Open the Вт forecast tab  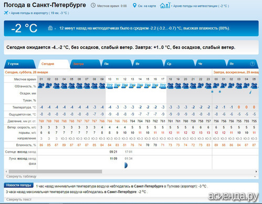pyautogui.click(x=148, y=64)
